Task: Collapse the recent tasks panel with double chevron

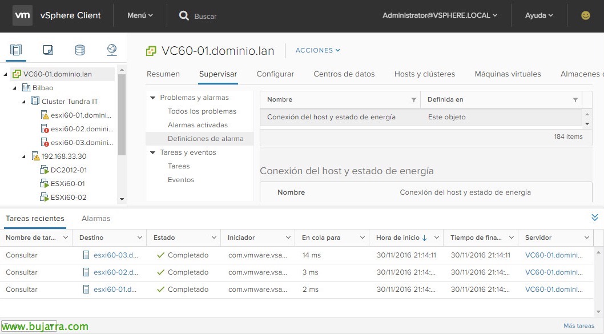Action: point(594,218)
